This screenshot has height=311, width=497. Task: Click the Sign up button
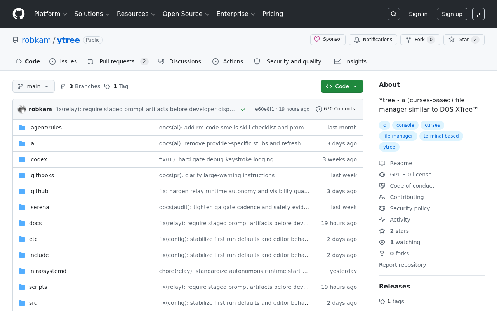click(452, 14)
